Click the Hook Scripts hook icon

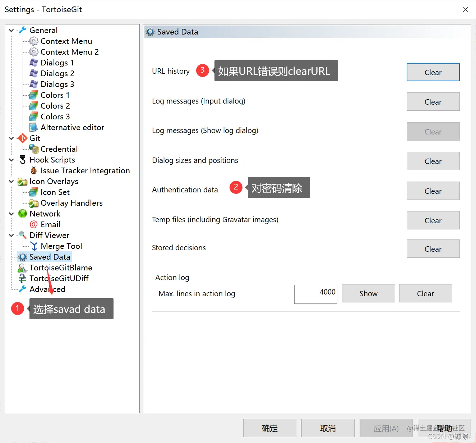click(x=23, y=160)
